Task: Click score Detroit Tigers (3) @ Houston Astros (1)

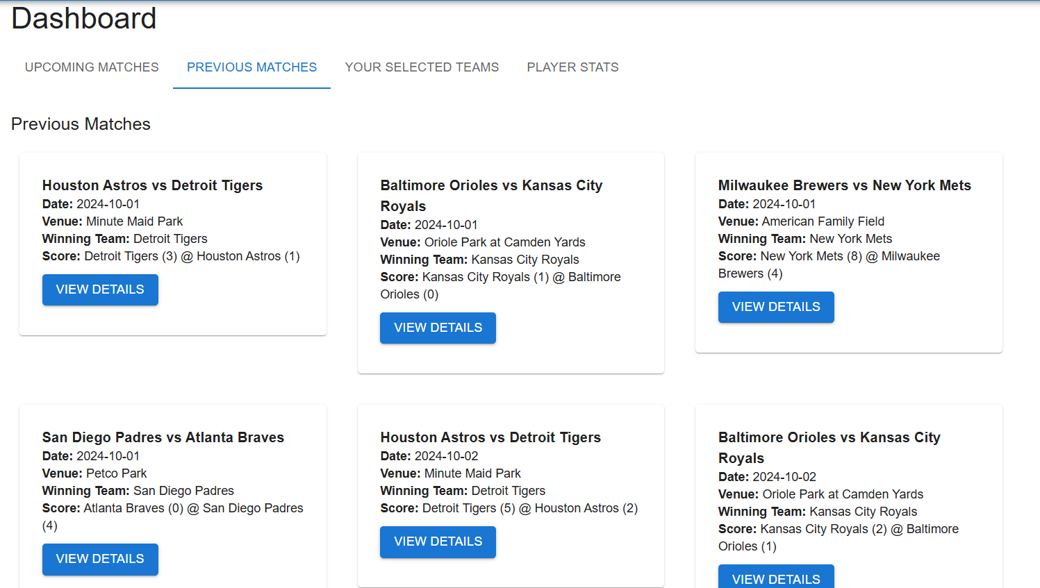Action: coord(171,256)
